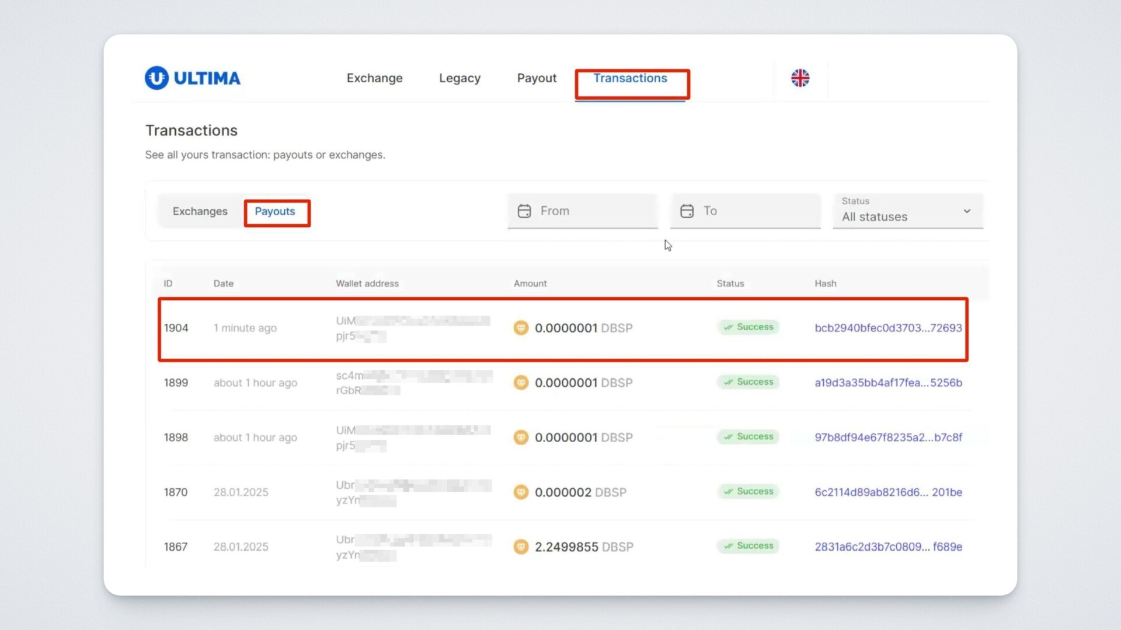The width and height of the screenshot is (1121, 630).
Task: Open hash link a19d3a35bb4af17fea...5256b
Action: pyautogui.click(x=887, y=383)
